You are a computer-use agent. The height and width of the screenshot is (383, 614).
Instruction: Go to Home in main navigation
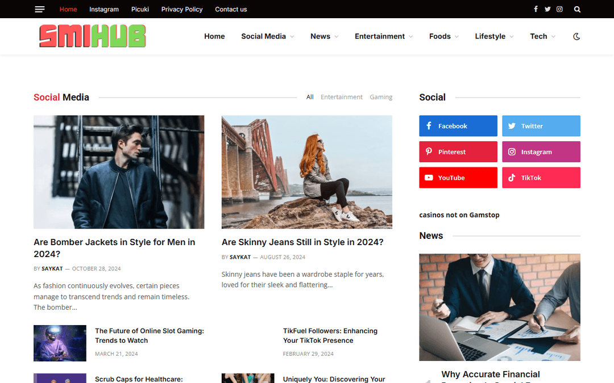(214, 36)
